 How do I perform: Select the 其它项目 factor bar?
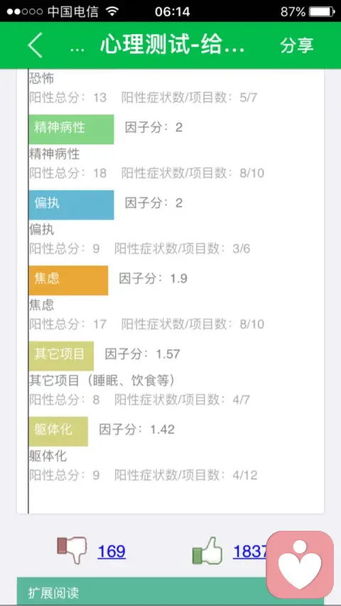61,356
